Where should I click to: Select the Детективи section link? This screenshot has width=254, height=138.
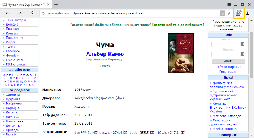coord(14,126)
